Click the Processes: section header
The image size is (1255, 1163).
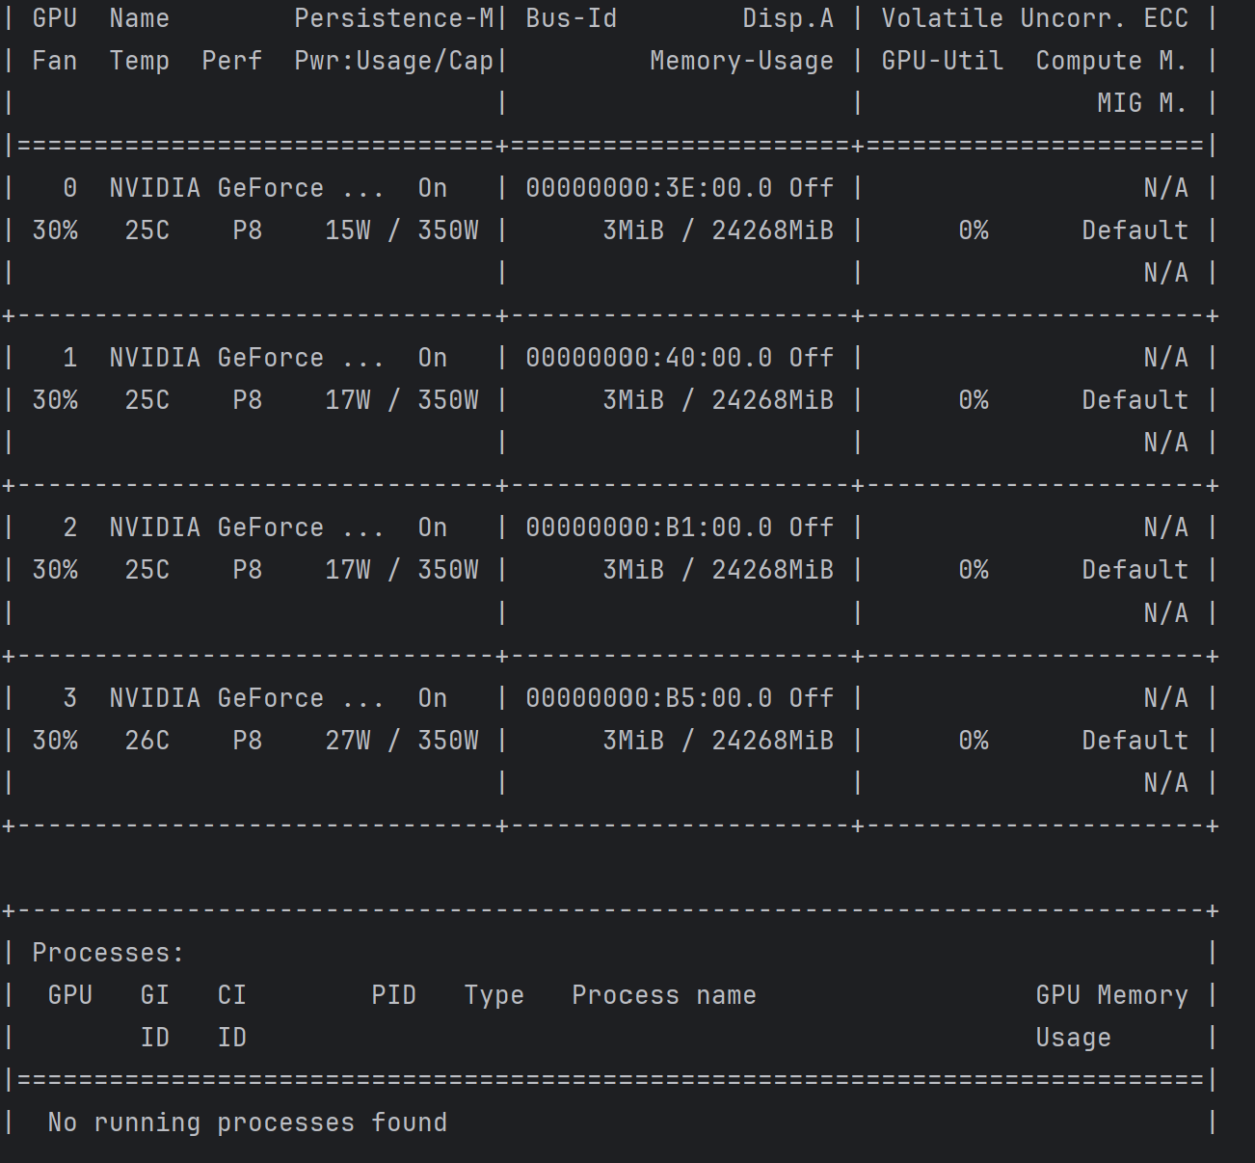pyautogui.click(x=106, y=952)
